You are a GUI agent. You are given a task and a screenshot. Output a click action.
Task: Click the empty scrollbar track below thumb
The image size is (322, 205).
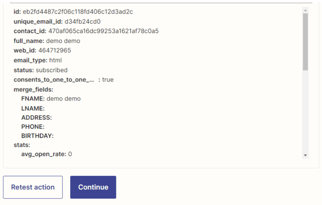point(305,111)
